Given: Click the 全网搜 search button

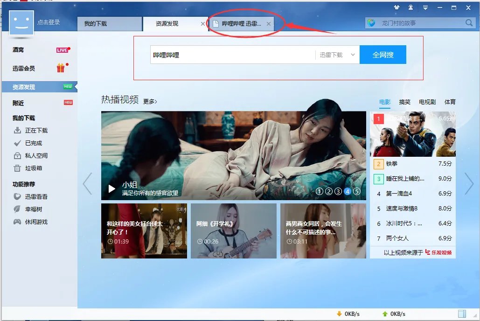Looking at the screenshot, I should tap(383, 54).
